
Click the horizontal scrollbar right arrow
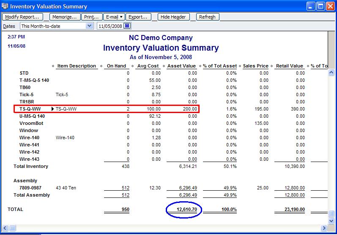click(324, 228)
